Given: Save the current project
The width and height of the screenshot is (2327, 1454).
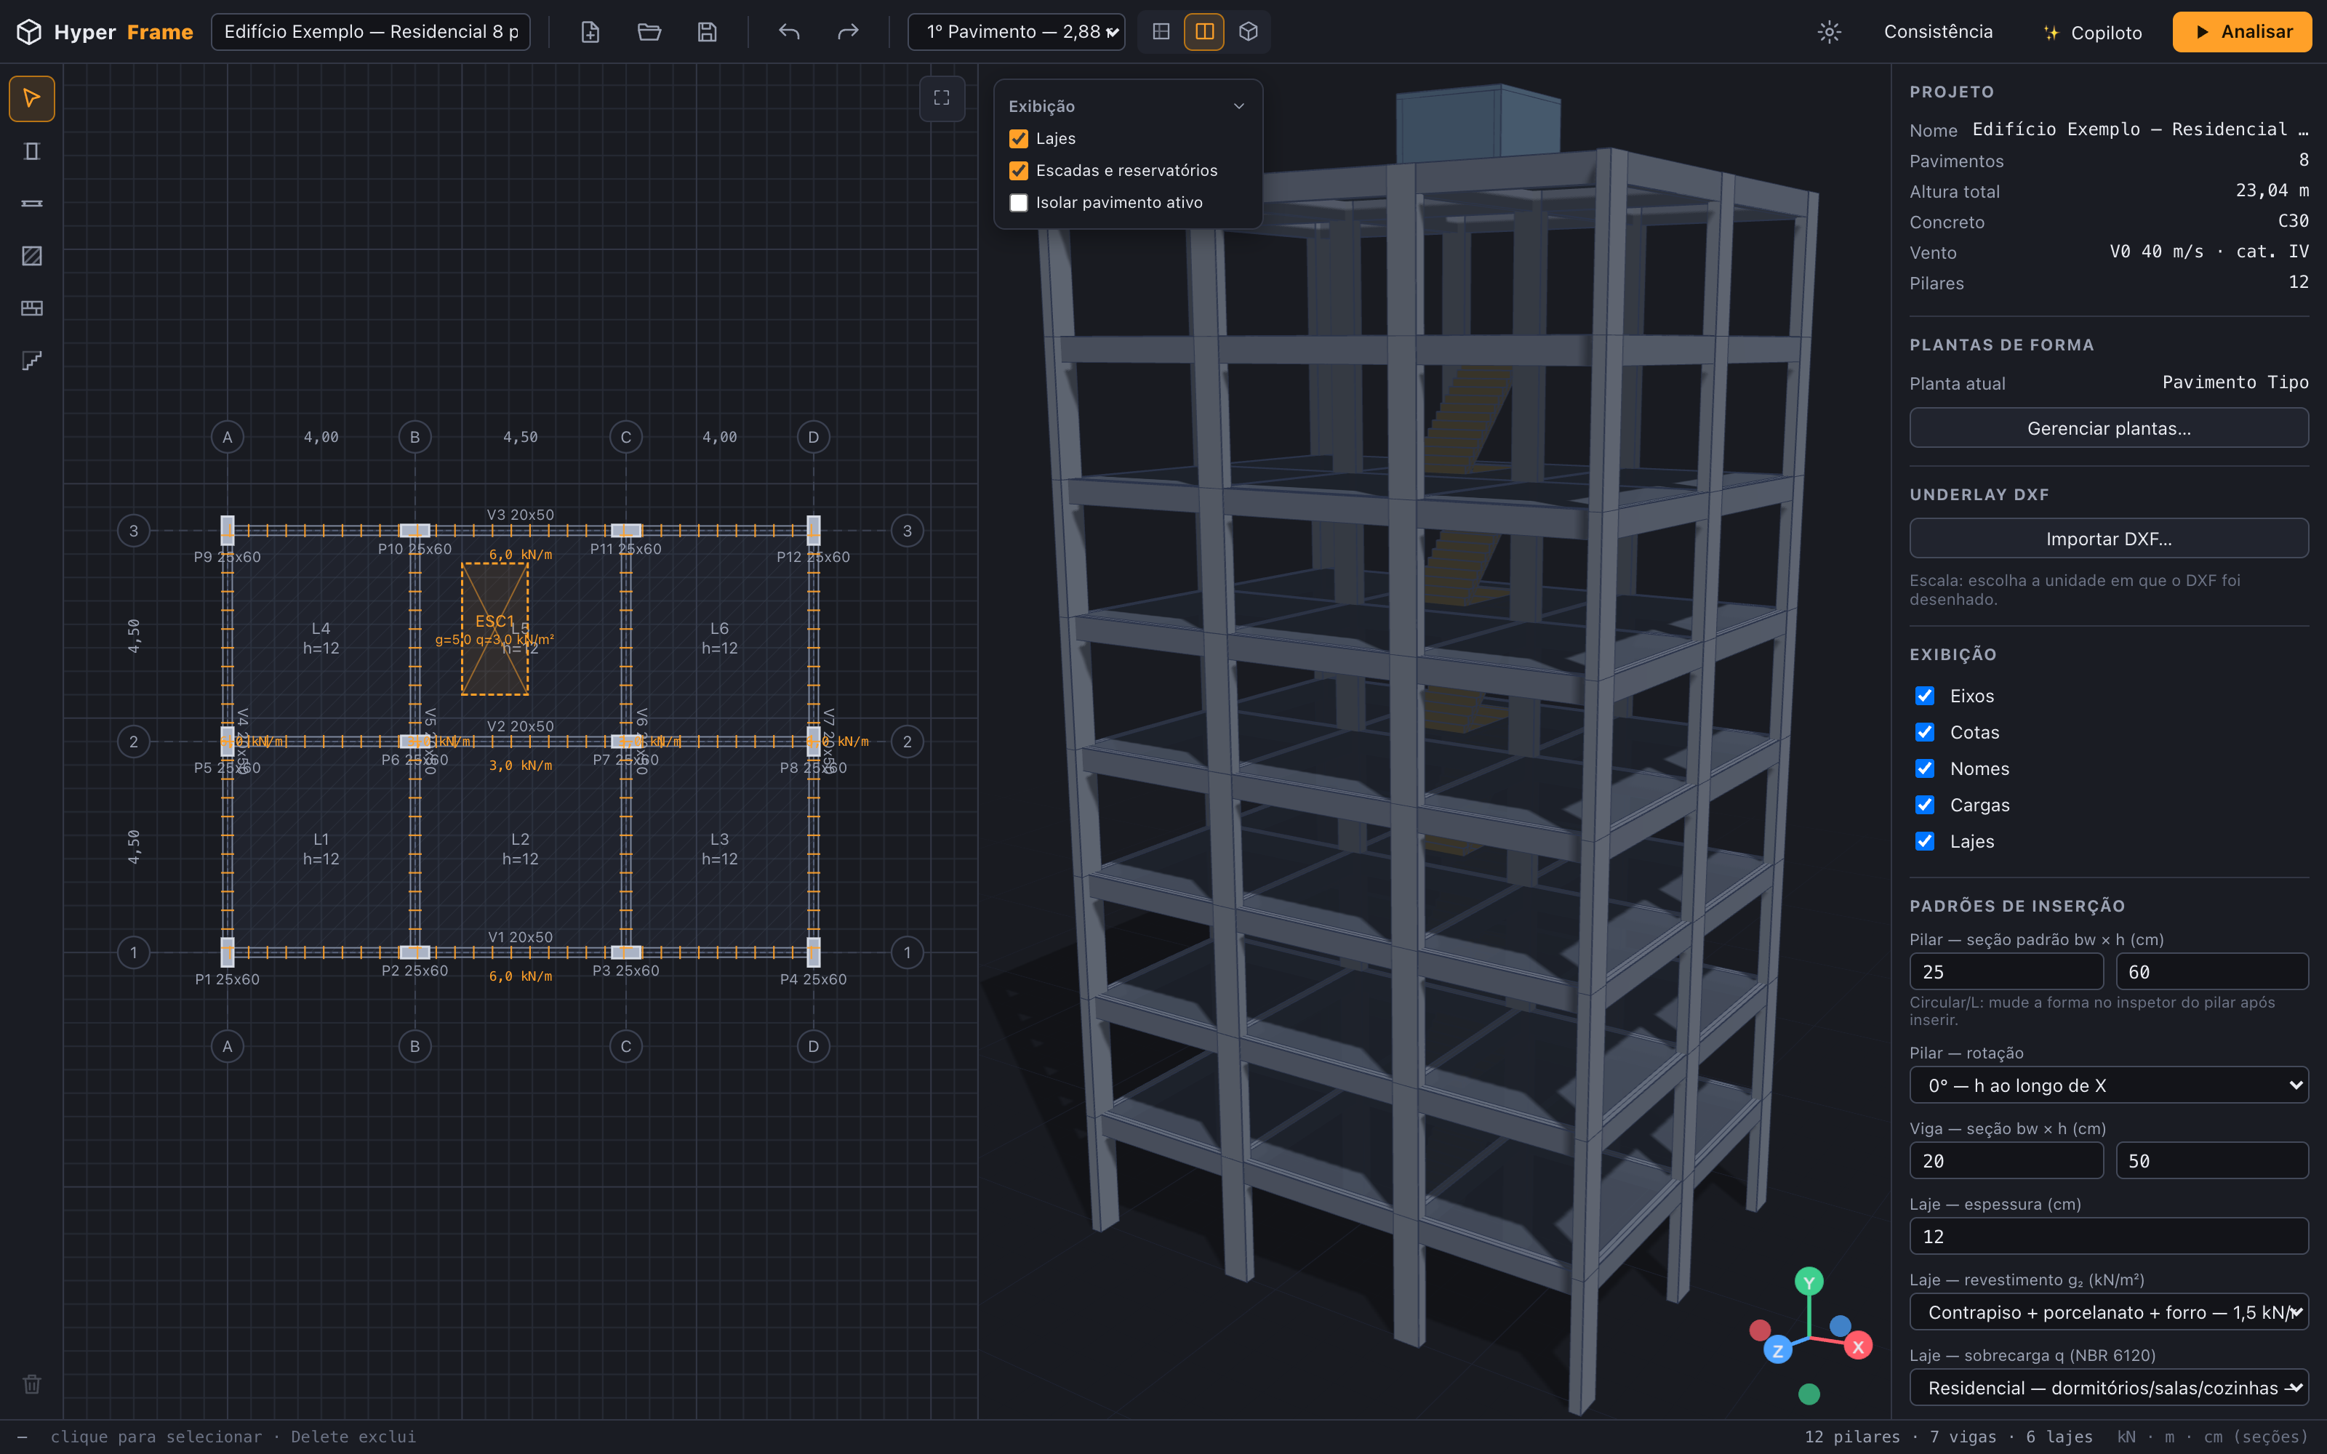Looking at the screenshot, I should 707,32.
